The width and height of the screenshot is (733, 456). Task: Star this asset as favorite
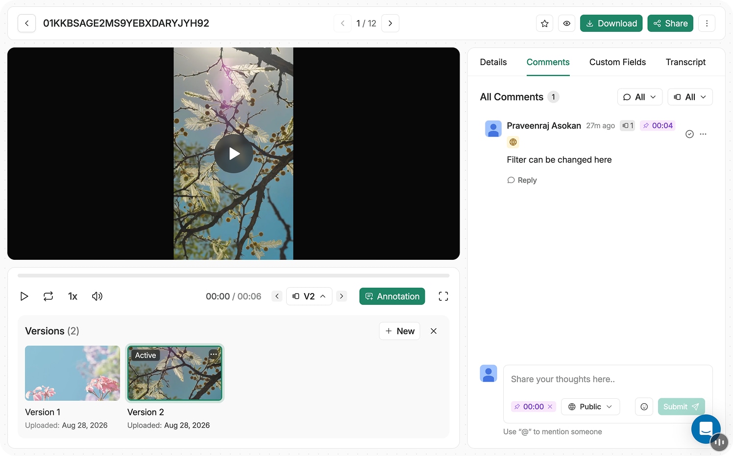pyautogui.click(x=545, y=23)
